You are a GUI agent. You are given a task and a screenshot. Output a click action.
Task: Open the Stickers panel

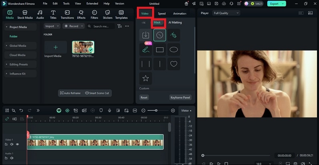pyautogui.click(x=107, y=15)
